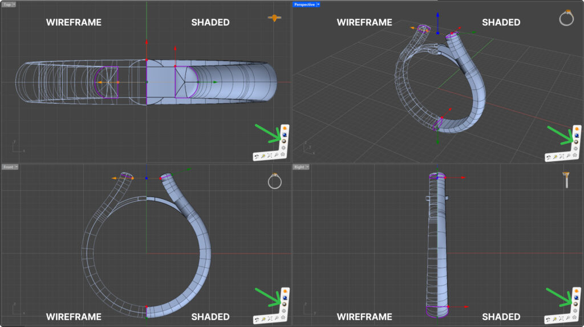Activate the Perspective viewport label tab
The width and height of the screenshot is (584, 327).
click(303, 5)
